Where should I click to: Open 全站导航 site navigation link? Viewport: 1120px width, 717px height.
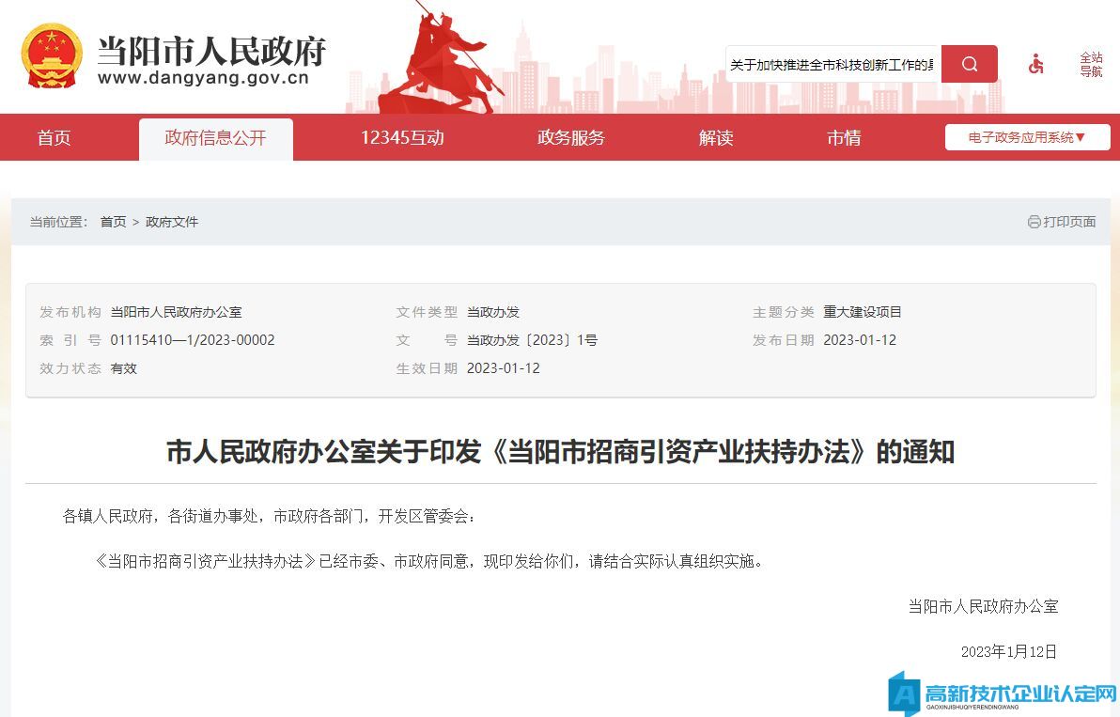1090,64
